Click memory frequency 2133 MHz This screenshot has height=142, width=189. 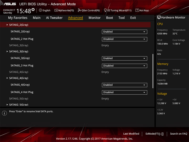(x=162, y=74)
